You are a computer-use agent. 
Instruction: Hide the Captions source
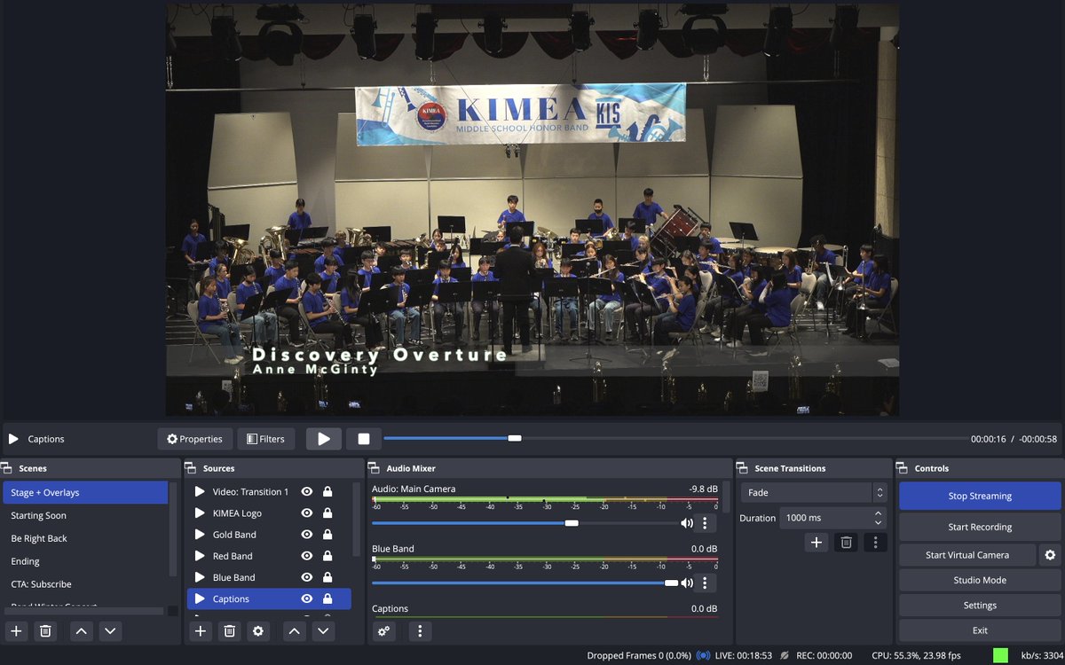(x=307, y=598)
